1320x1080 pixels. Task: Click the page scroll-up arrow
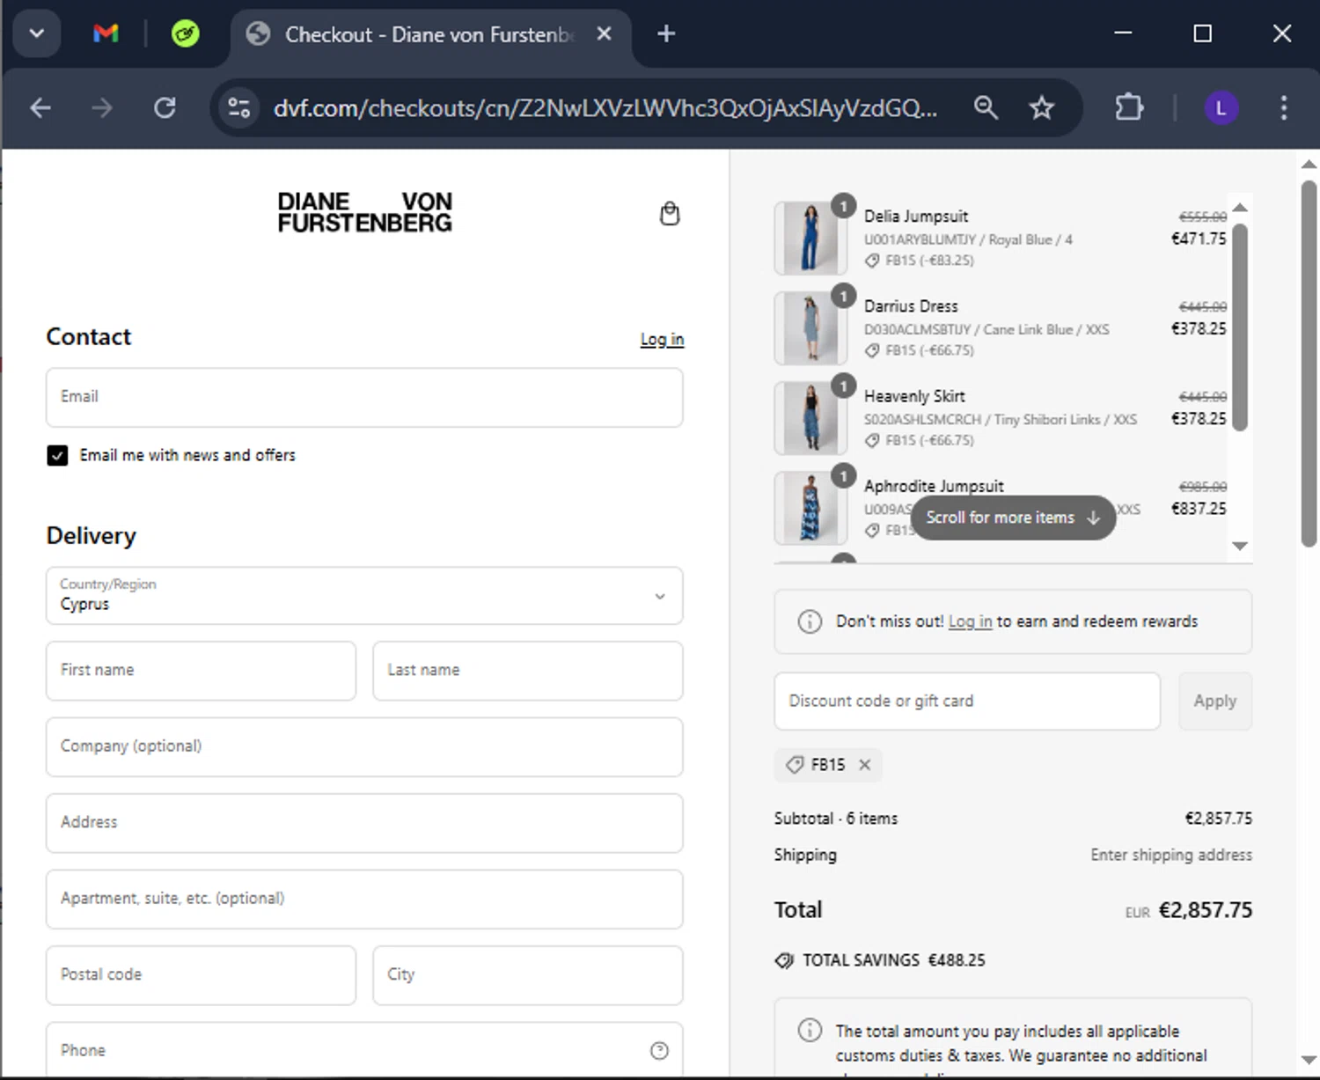pyautogui.click(x=1309, y=164)
